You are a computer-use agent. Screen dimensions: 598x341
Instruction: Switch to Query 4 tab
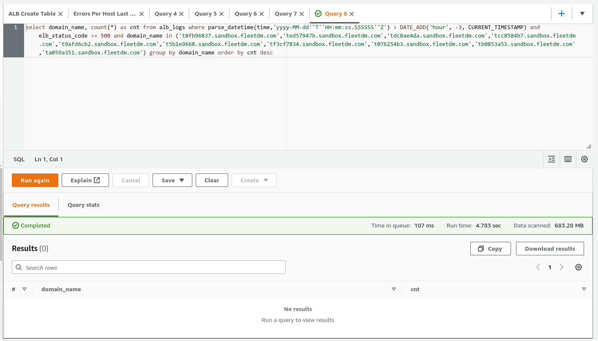pos(166,14)
